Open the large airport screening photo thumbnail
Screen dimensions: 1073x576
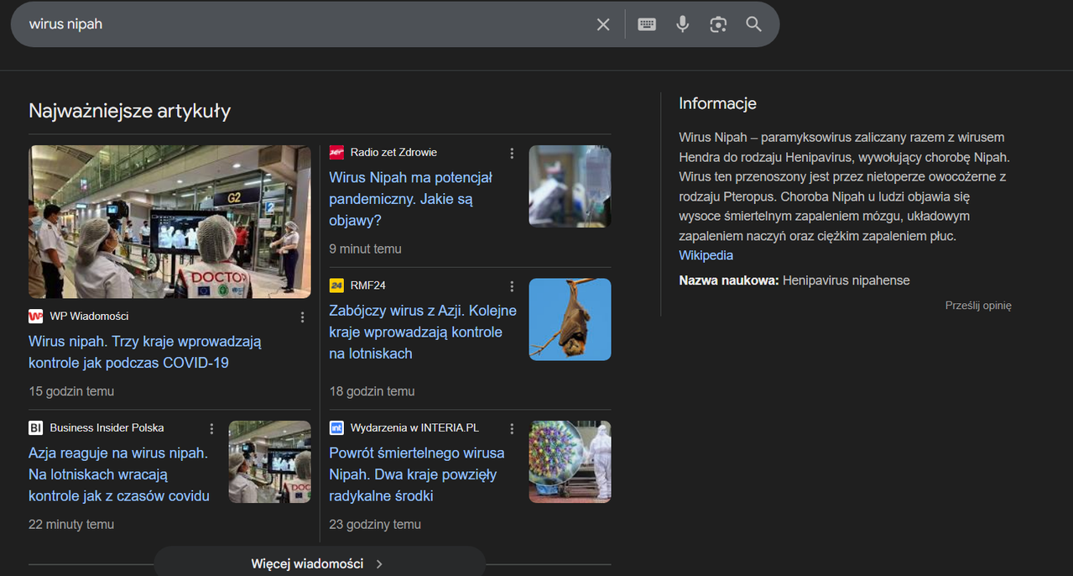[x=169, y=222]
